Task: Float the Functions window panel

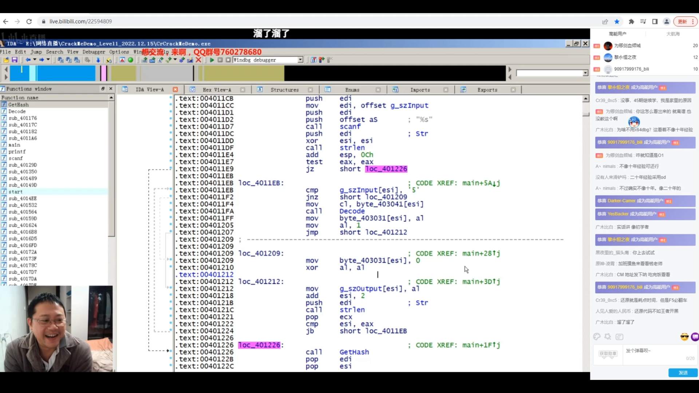Action: (x=103, y=89)
